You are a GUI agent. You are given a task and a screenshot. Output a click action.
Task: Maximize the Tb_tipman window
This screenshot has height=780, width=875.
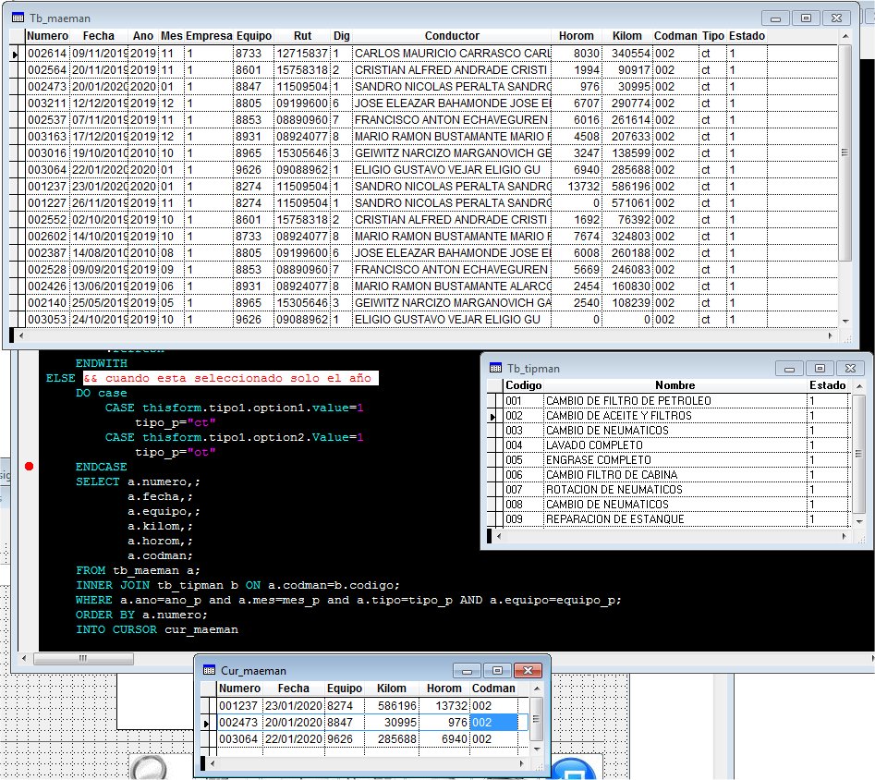(820, 368)
